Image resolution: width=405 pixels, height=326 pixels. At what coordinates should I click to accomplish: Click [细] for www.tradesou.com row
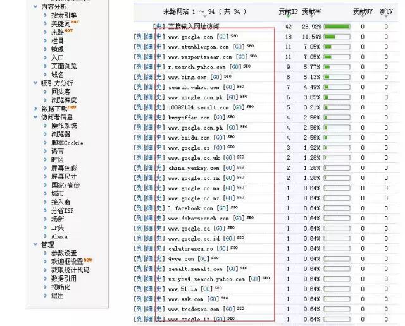(x=148, y=309)
